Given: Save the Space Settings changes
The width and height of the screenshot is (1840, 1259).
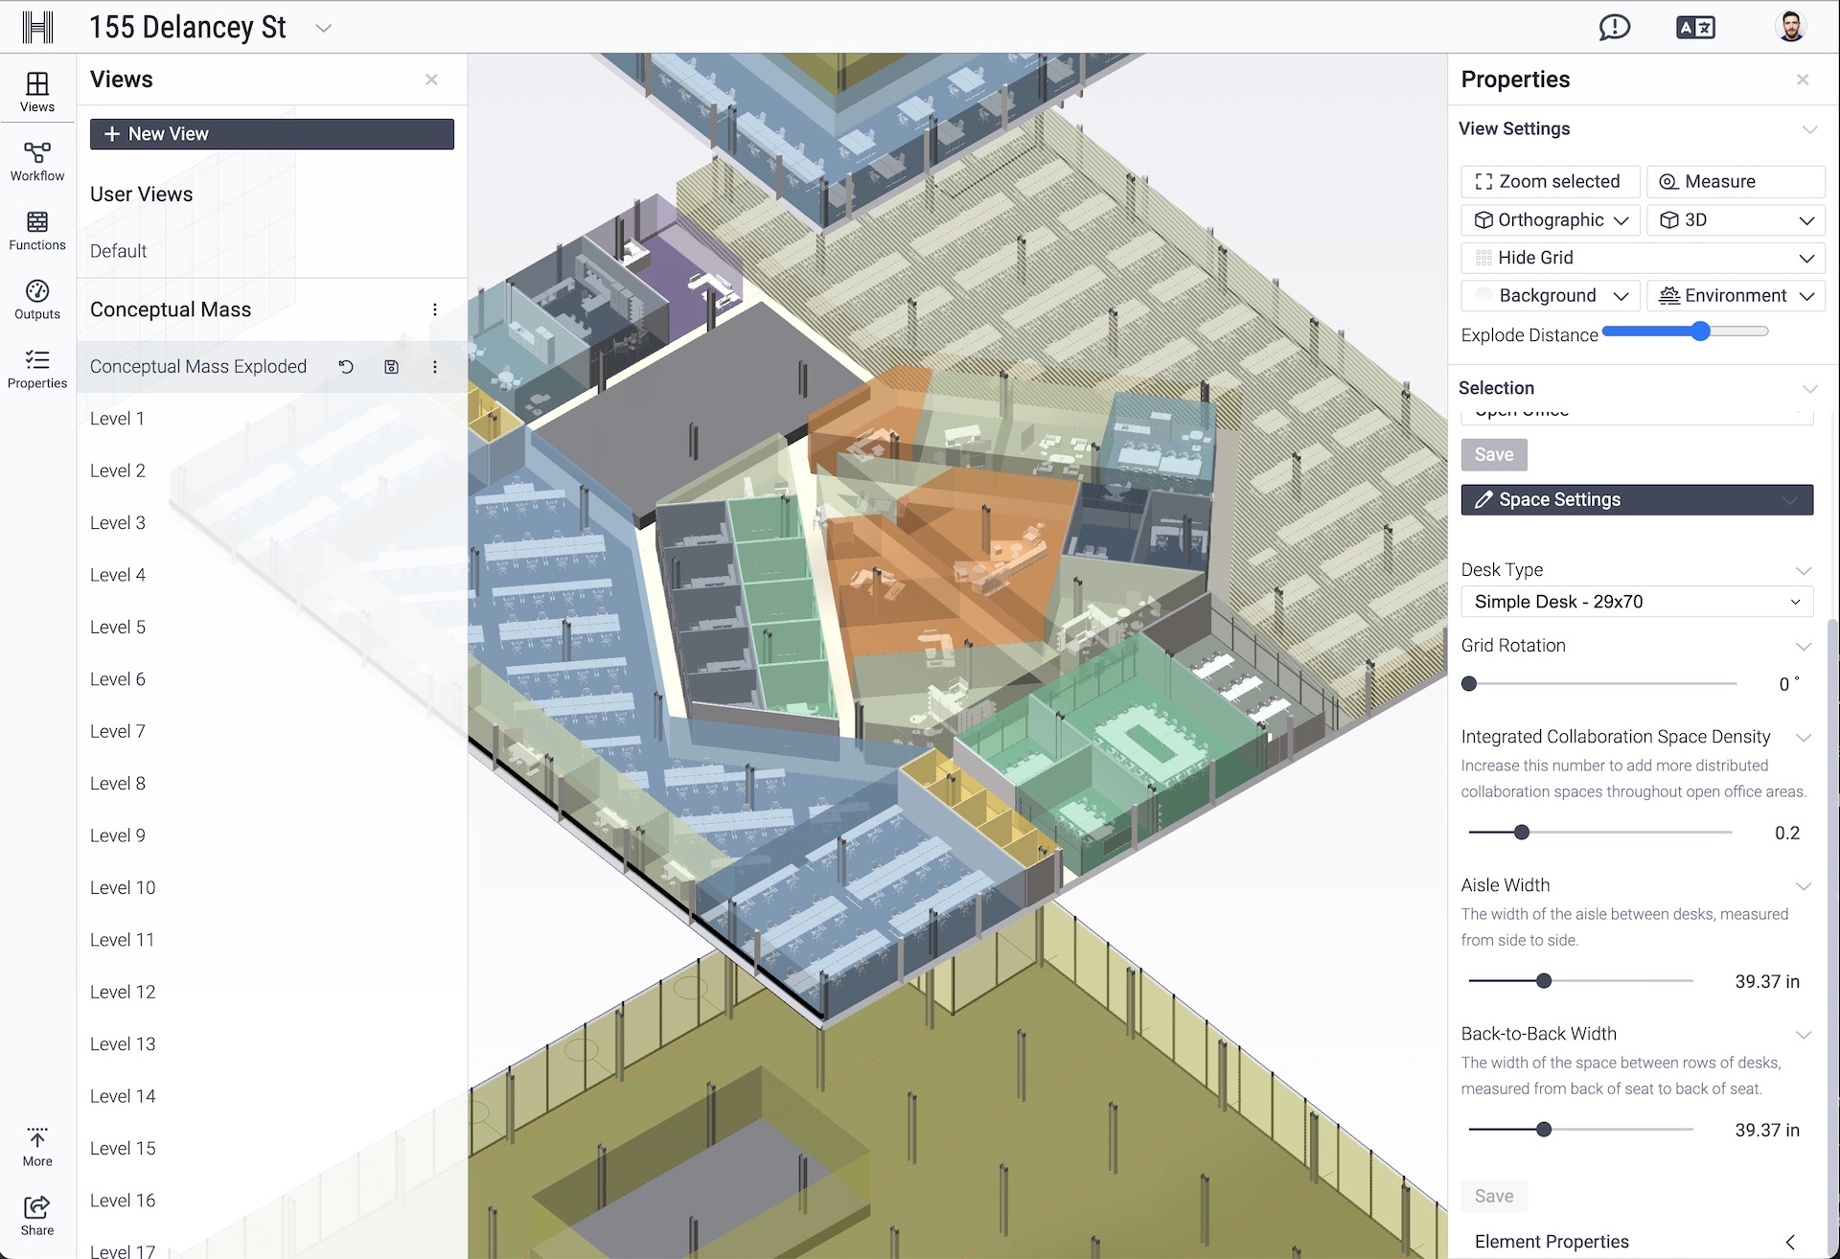Looking at the screenshot, I should [1494, 1196].
